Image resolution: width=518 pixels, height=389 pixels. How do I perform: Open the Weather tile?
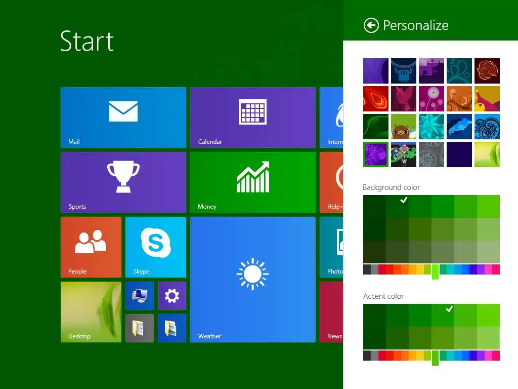coord(253,280)
